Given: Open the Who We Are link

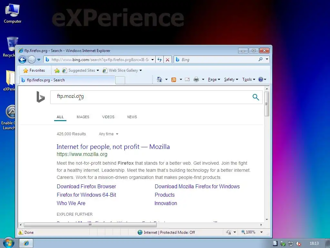Looking at the screenshot, I should 71,203.
